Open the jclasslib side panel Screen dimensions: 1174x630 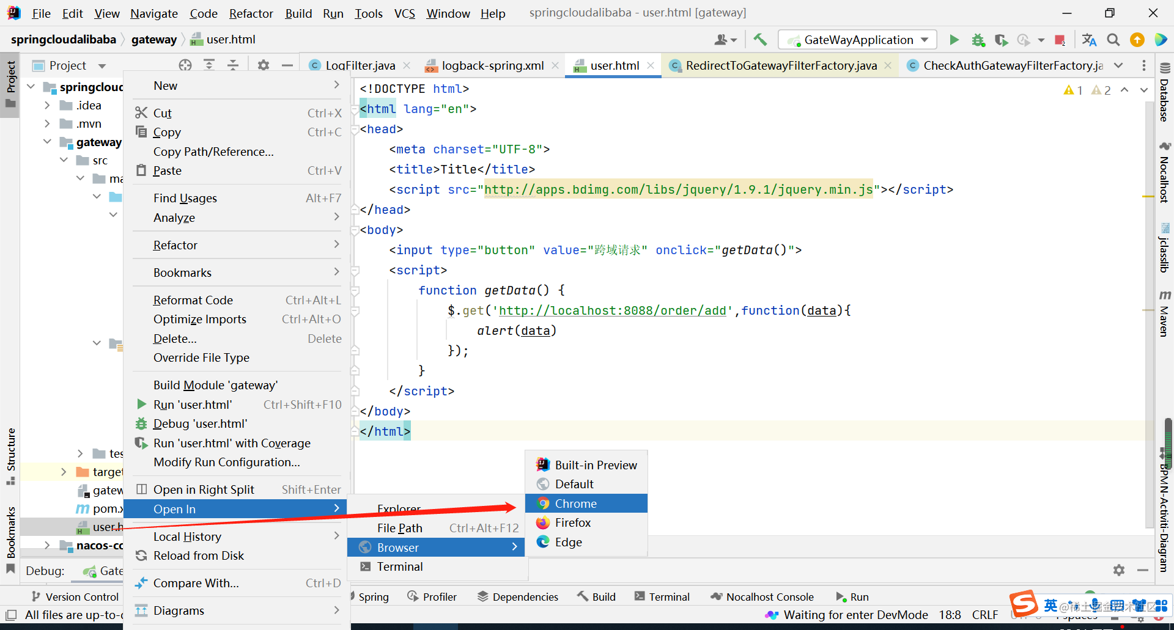[x=1164, y=247]
